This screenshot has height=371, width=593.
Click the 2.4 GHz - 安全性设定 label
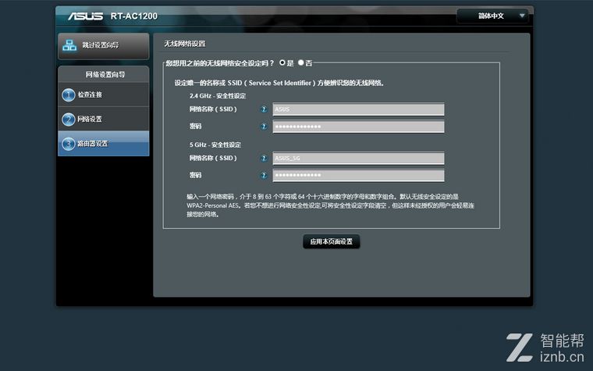[218, 96]
